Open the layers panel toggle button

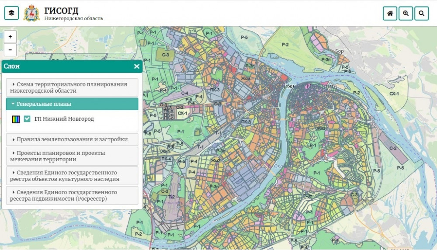point(11,13)
